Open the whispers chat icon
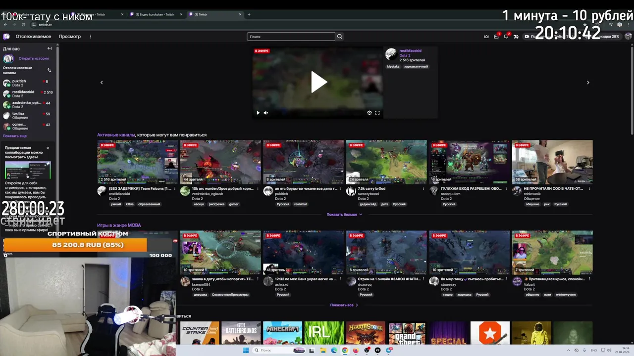Screen dimensions: 634x356 pos(506,36)
